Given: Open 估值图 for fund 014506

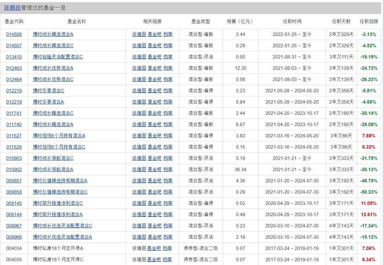Looking at the screenshot, I should pos(139,34).
